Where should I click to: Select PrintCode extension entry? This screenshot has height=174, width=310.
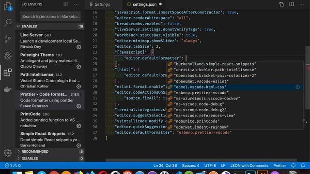[x=50, y=120]
